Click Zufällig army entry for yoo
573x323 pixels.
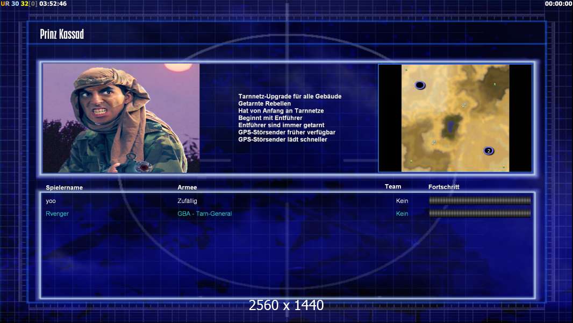point(187,201)
